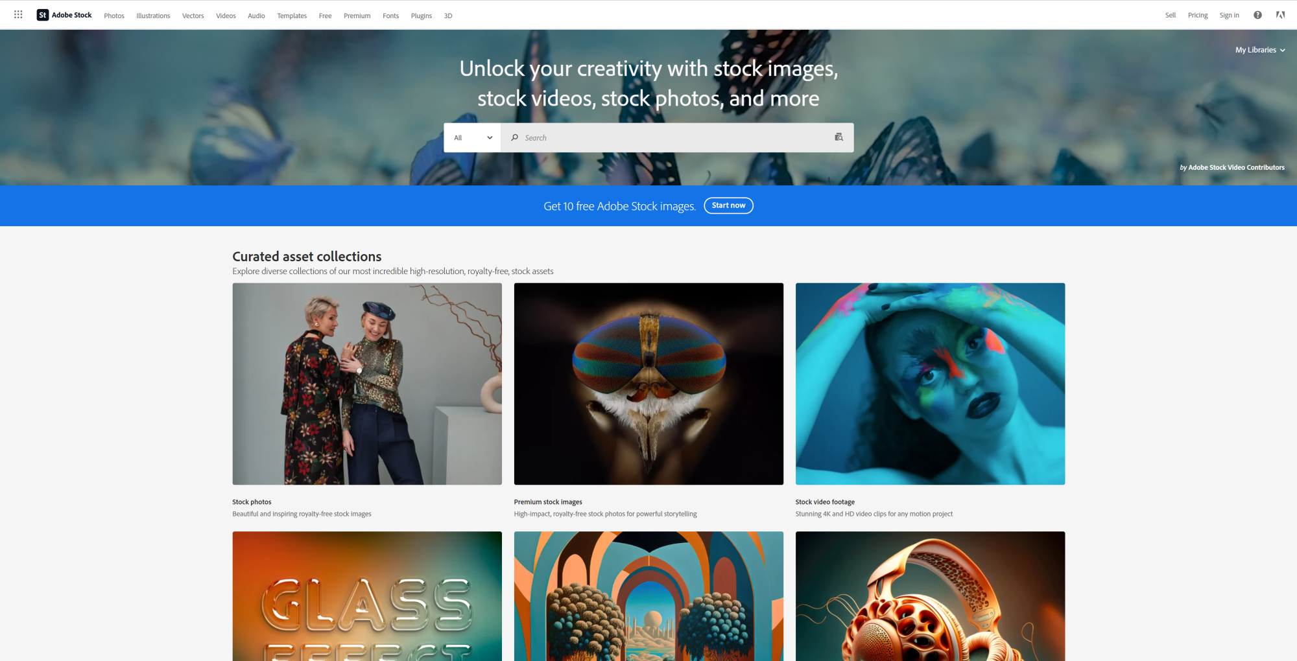Open the Plugins menu item

(x=422, y=16)
